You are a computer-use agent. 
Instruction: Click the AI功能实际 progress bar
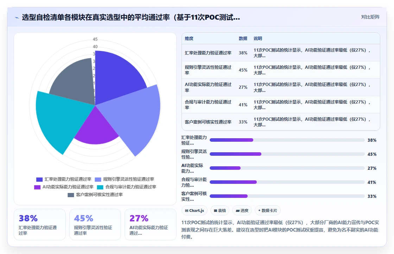pyautogui.click(x=287, y=168)
